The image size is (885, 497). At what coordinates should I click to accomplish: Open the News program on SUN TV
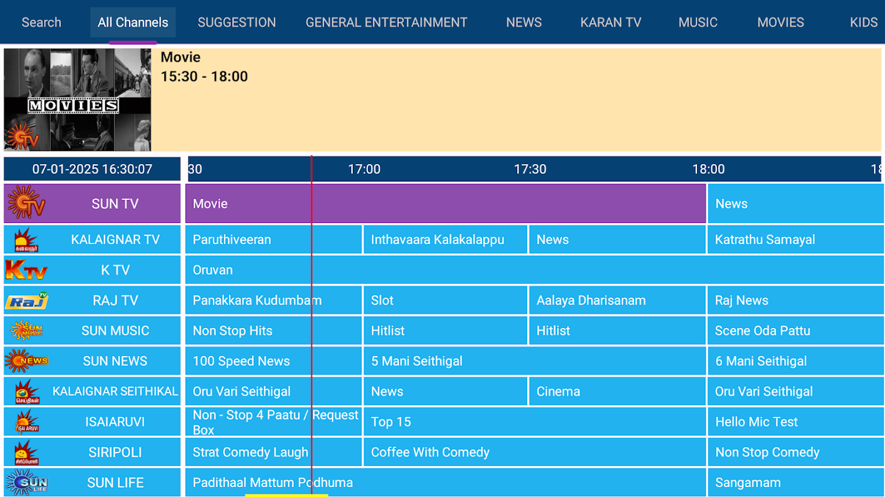pos(795,203)
